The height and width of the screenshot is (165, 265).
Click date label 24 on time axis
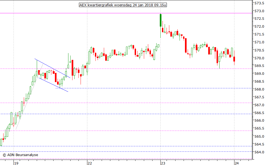point(237,163)
